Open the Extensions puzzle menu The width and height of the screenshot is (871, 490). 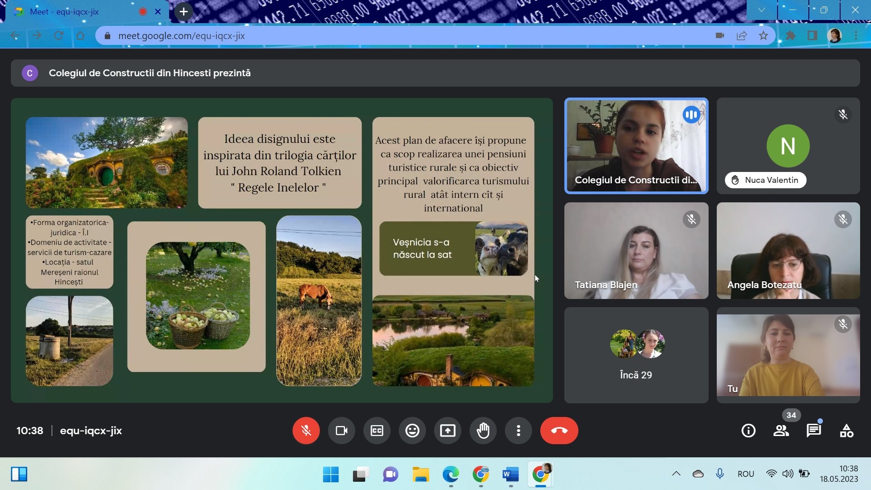(x=791, y=36)
